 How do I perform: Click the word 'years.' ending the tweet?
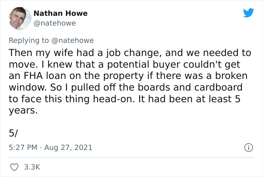23,111
